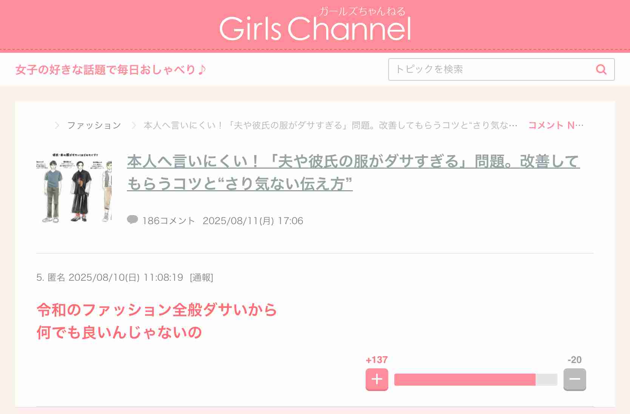Click the speech bubble comment icon
The height and width of the screenshot is (414, 630).
(x=132, y=220)
